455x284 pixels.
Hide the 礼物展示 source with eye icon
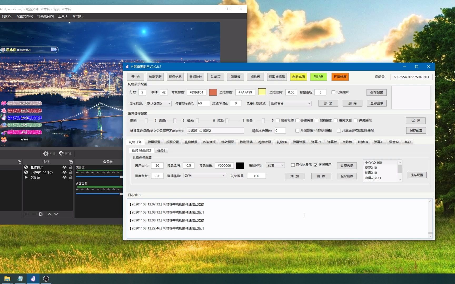tap(64, 167)
